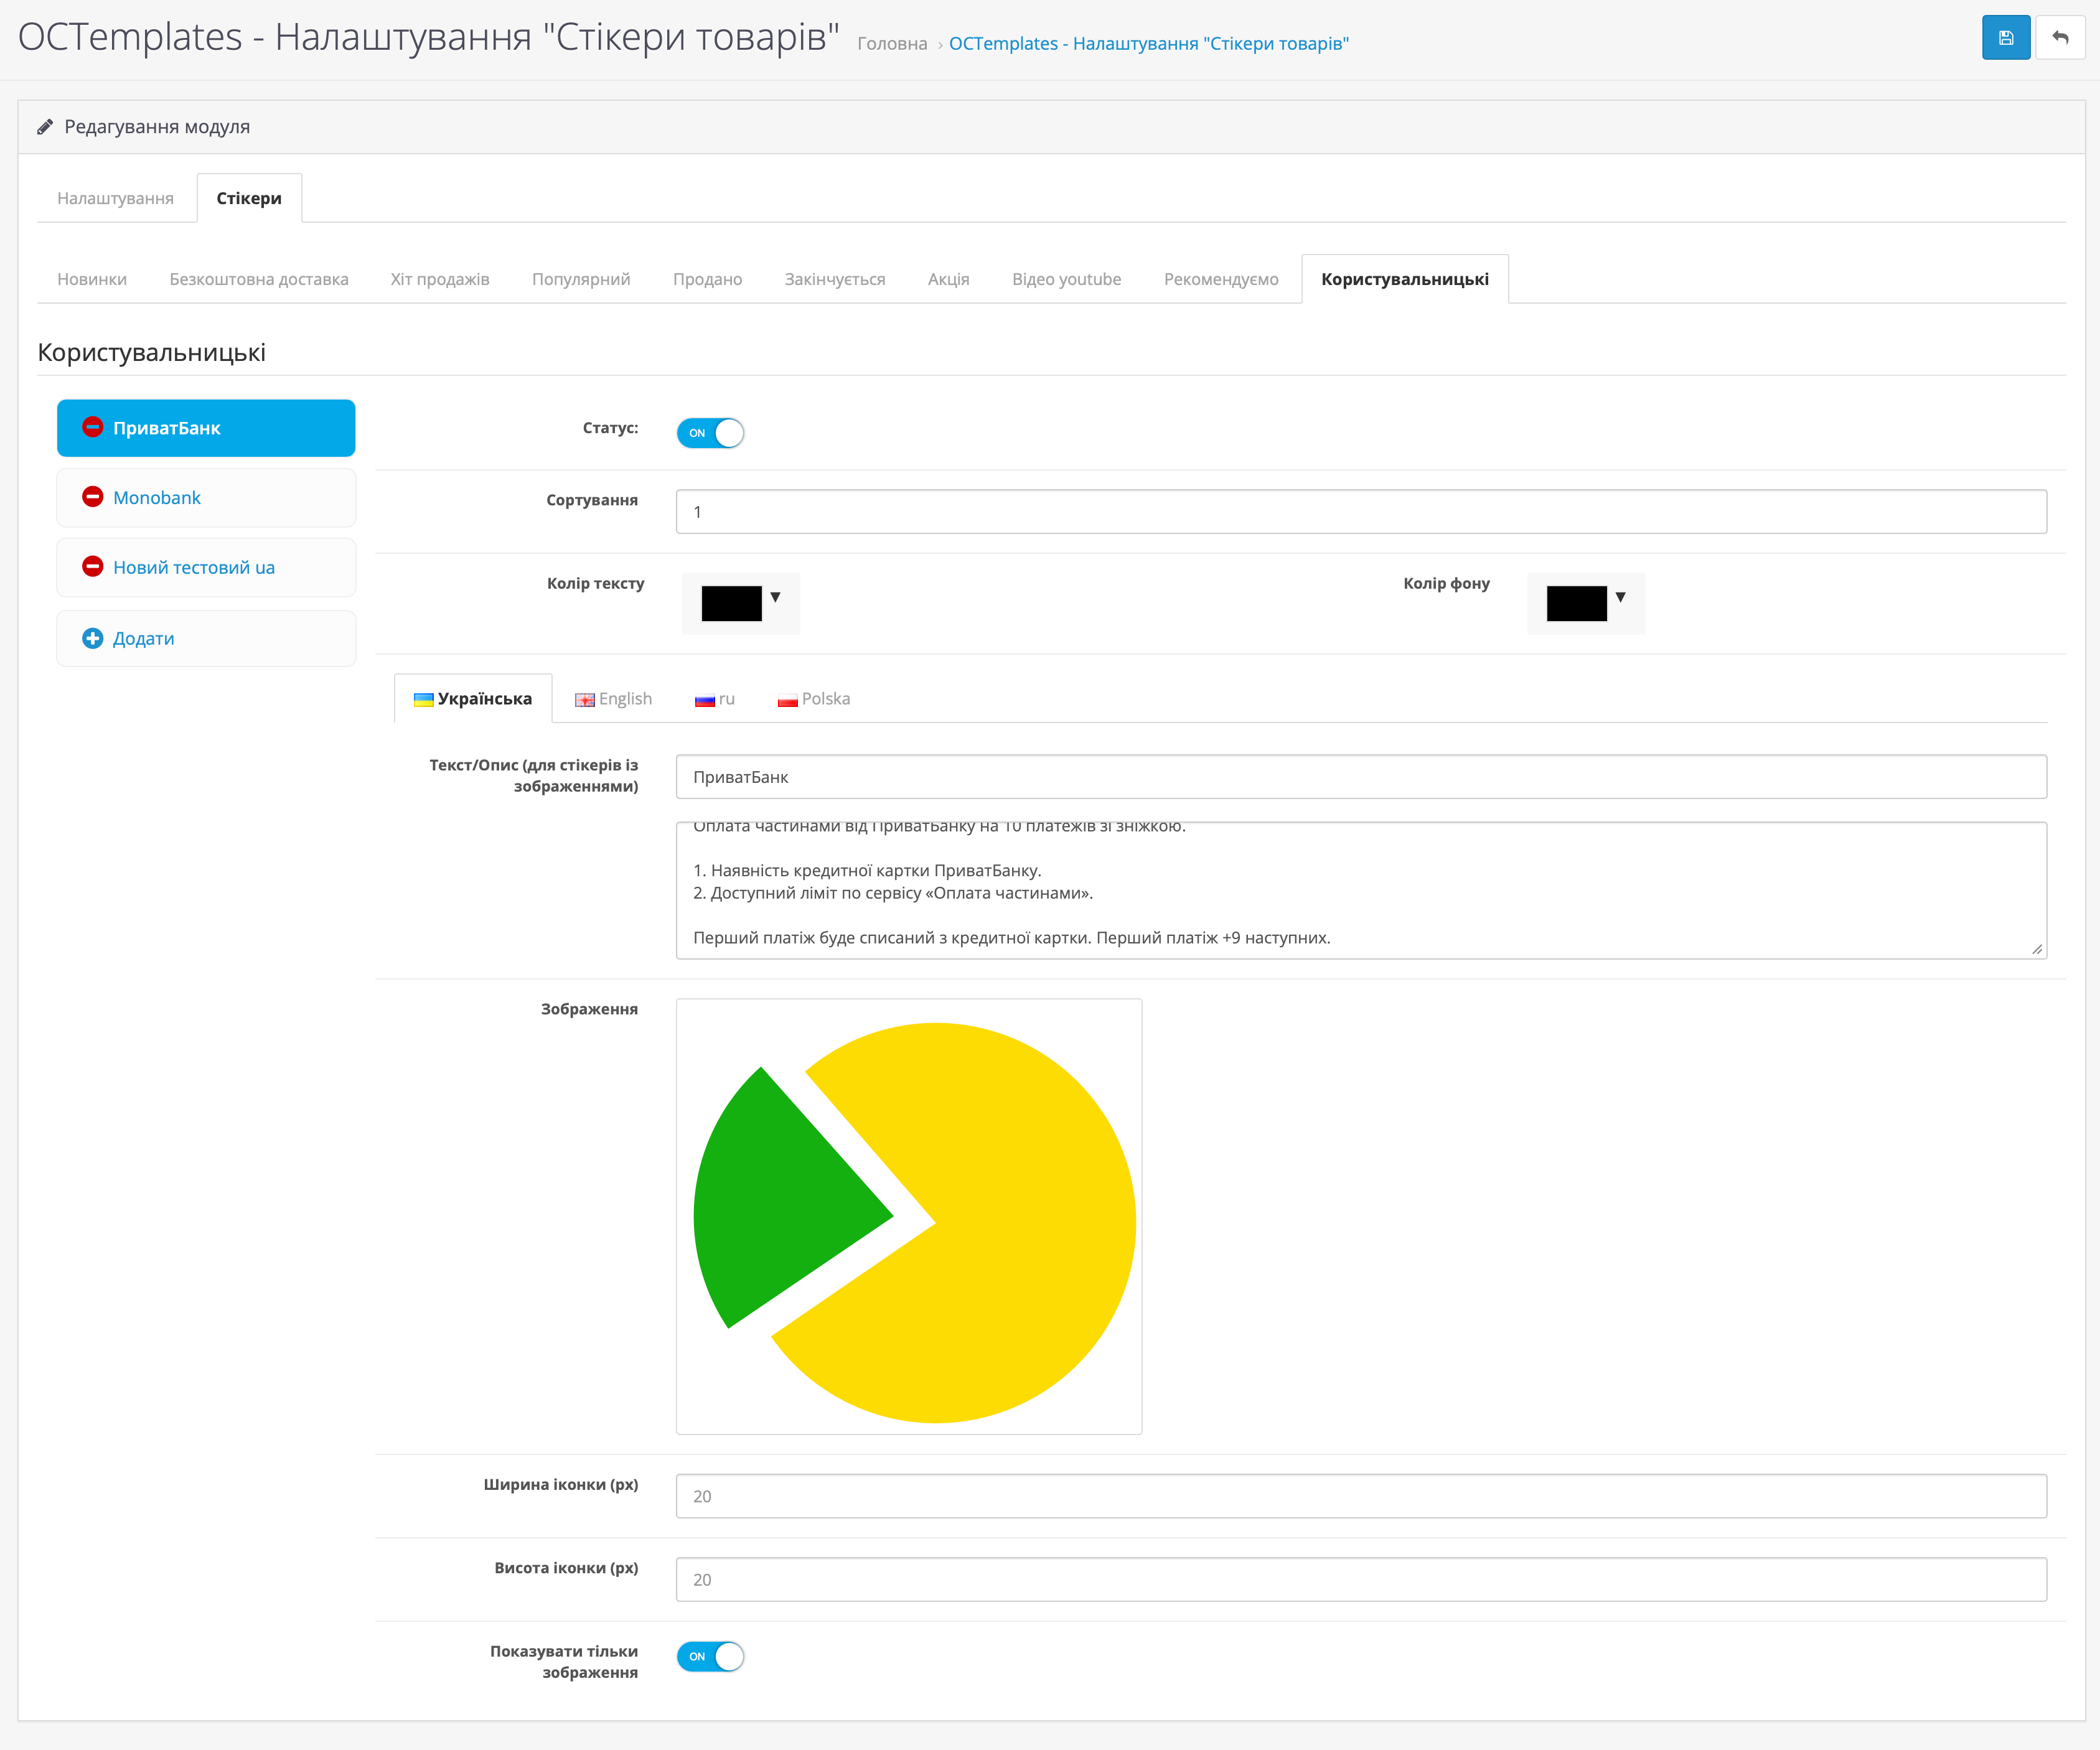Open the ru language tab
The width and height of the screenshot is (2100, 1750).
coord(715,699)
